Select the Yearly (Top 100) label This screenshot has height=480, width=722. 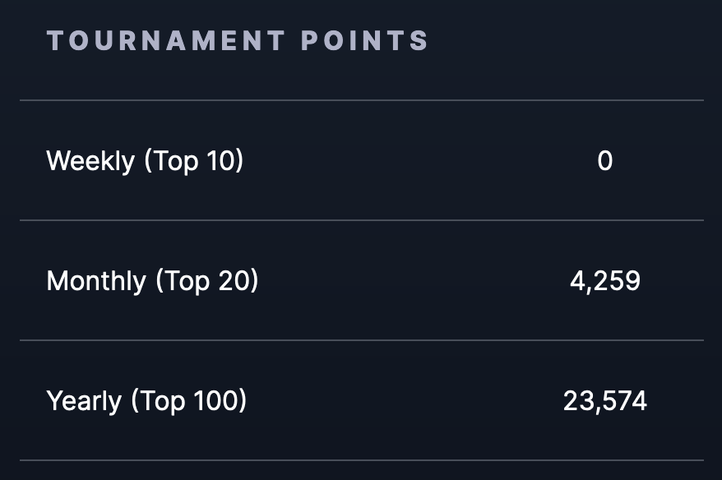(x=147, y=401)
